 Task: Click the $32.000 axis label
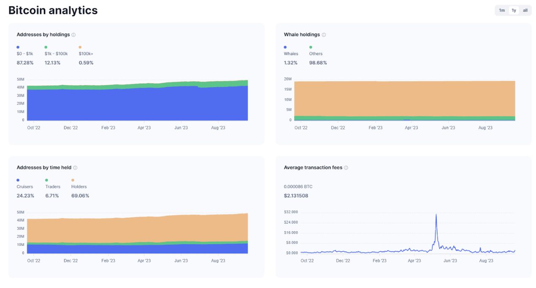291,212
